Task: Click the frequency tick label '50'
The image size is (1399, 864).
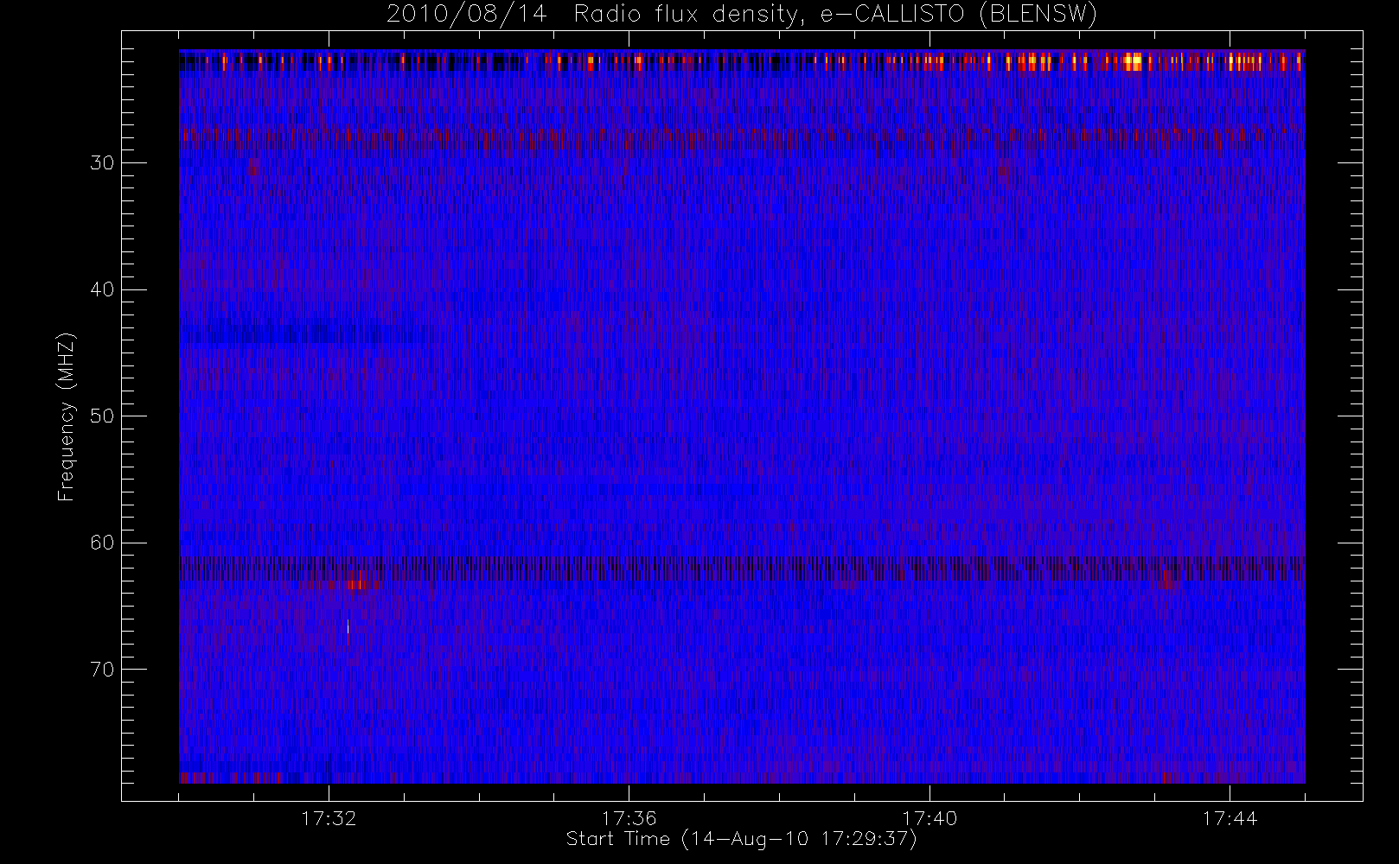Action: (101, 416)
